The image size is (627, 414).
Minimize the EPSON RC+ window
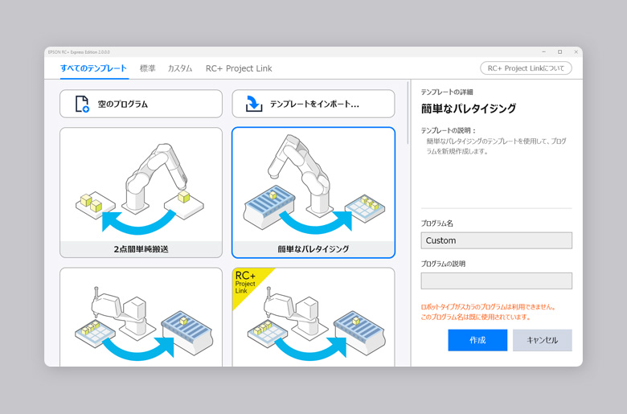544,51
